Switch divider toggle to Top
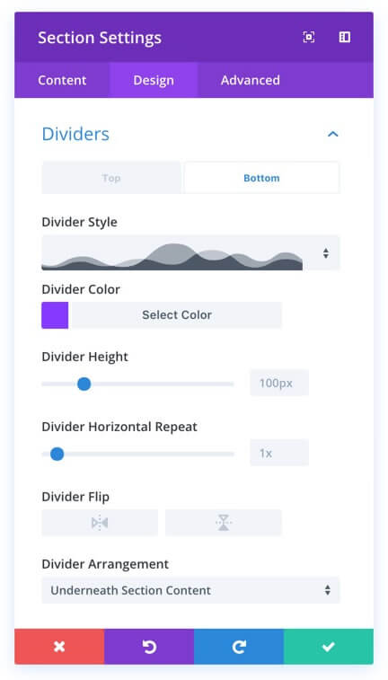 (111, 178)
